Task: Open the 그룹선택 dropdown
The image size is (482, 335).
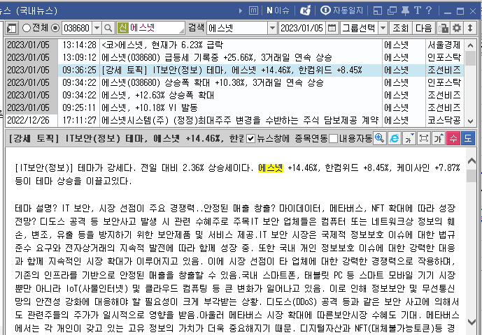Action: 383,28
